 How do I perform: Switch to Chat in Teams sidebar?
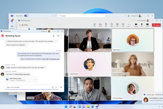click(12, 21)
